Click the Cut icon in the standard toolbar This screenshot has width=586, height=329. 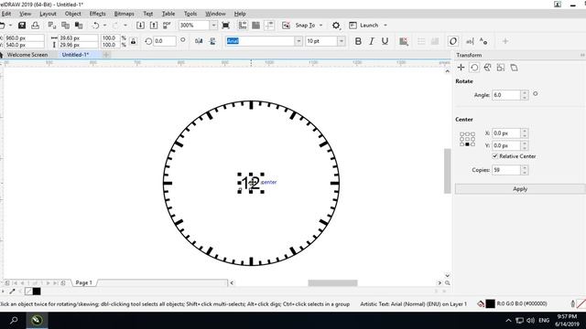52,26
